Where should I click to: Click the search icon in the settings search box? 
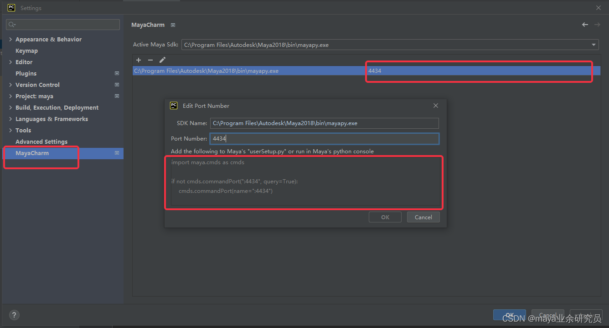click(12, 25)
